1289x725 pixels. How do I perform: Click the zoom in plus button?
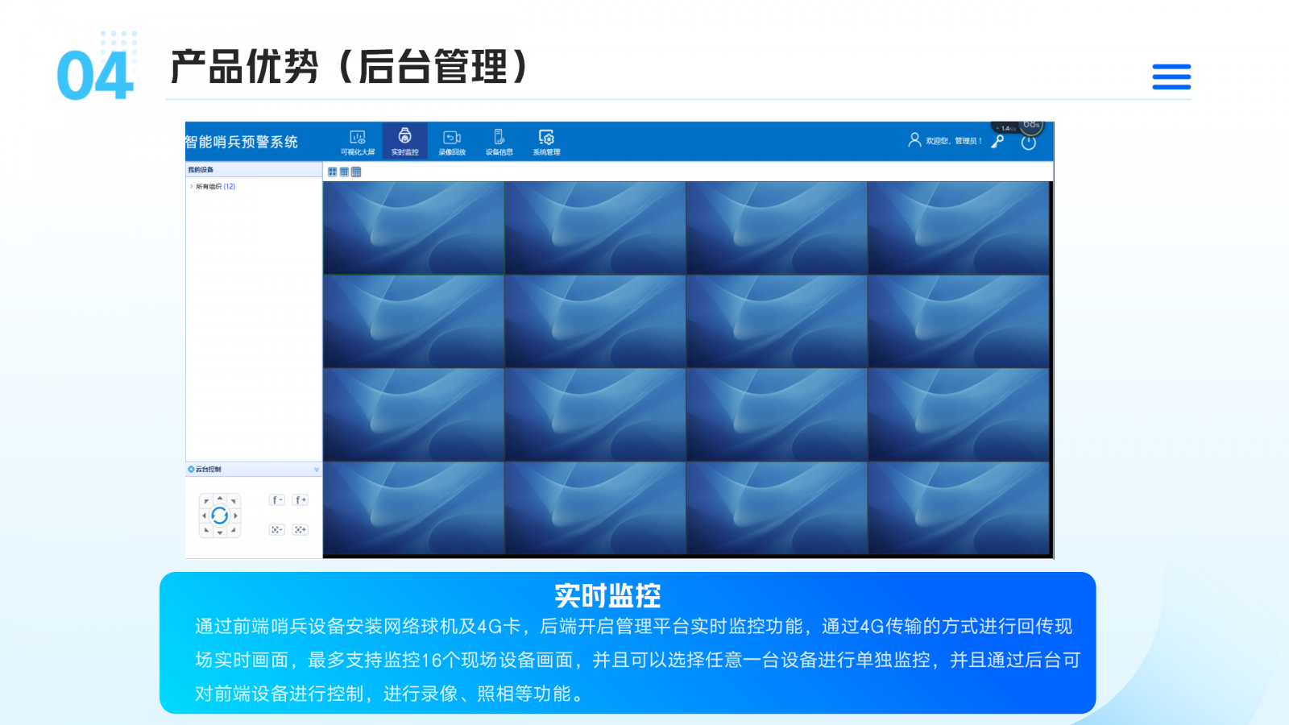click(300, 529)
